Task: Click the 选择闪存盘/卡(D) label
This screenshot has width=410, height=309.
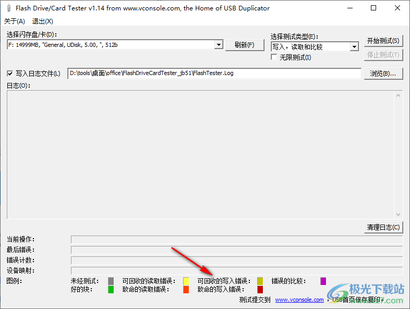Action: click(32, 34)
